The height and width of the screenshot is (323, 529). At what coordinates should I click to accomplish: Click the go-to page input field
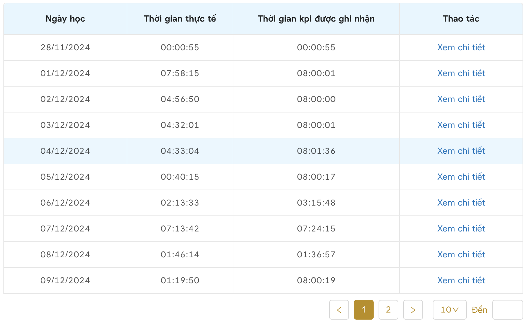point(507,310)
